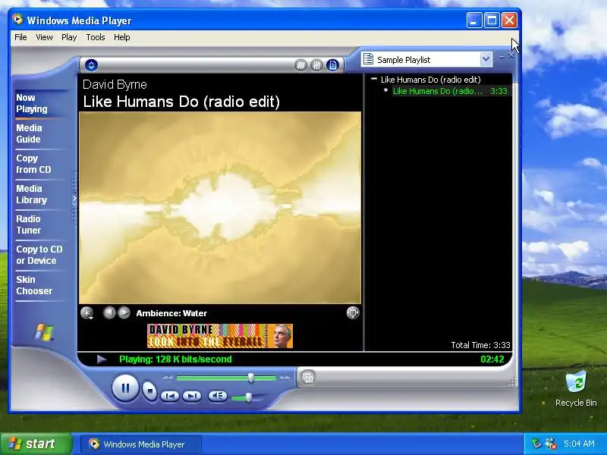Minimize the playlist pane with the small dash
The height and width of the screenshot is (455, 607).
502,57
